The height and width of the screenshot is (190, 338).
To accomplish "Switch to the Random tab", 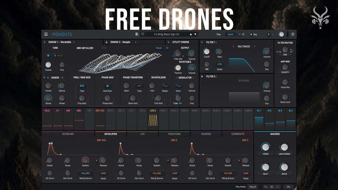I will pyautogui.click(x=206, y=134).
